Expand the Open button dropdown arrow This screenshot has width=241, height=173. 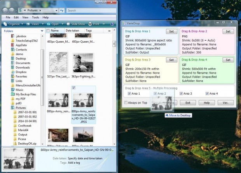[63, 24]
